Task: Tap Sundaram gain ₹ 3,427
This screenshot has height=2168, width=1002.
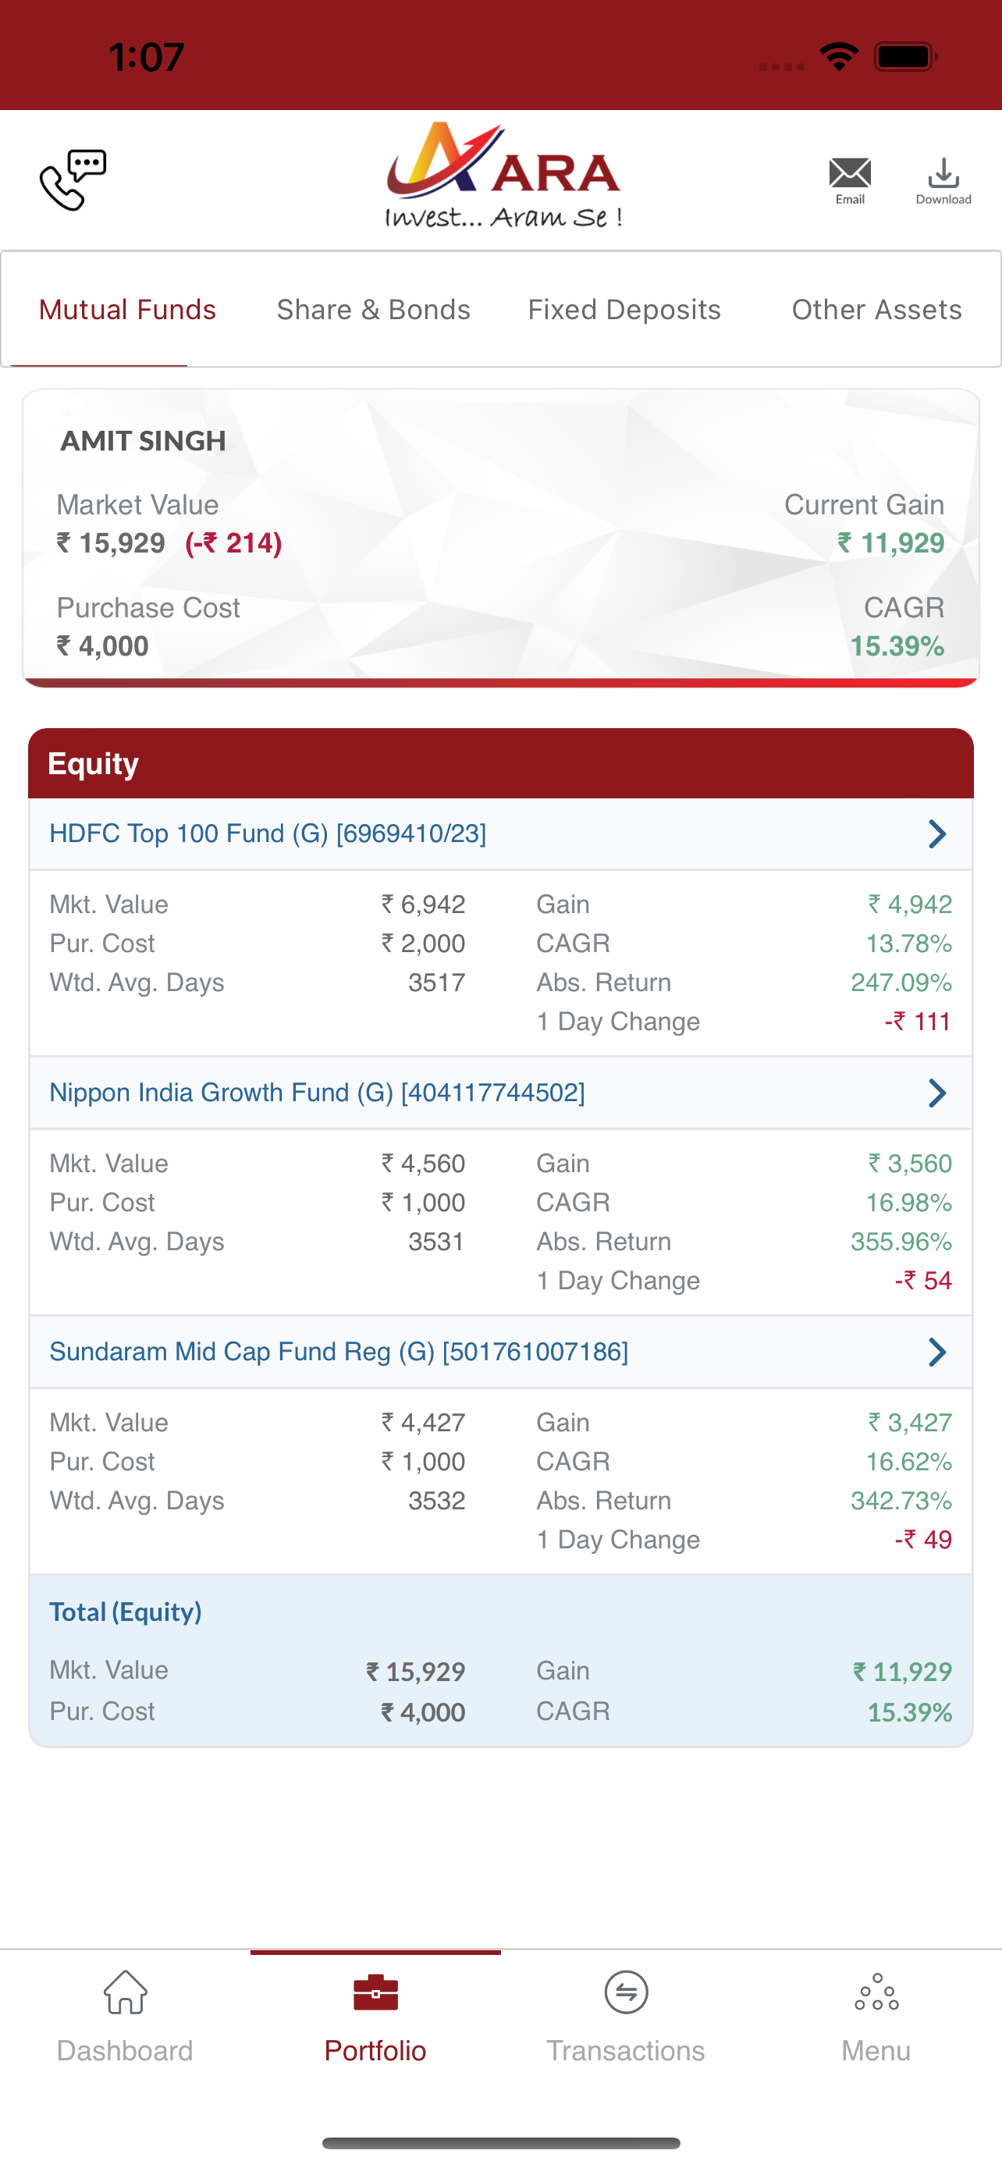Action: [x=909, y=1423]
